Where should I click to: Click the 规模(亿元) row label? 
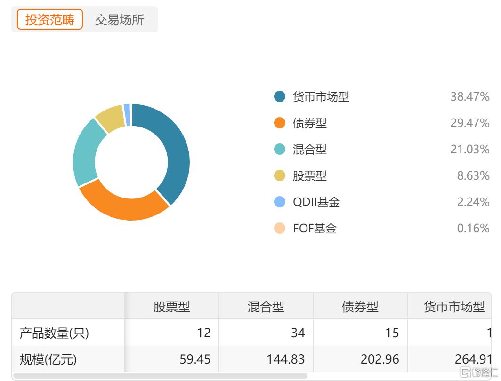click(48, 360)
